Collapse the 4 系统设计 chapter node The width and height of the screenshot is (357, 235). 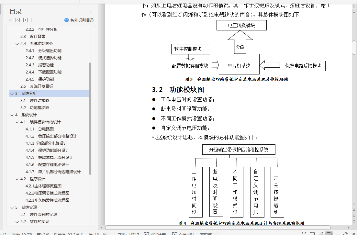coord(12,115)
